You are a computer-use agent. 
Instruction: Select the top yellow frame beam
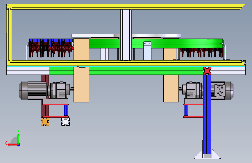[x=126, y=7]
